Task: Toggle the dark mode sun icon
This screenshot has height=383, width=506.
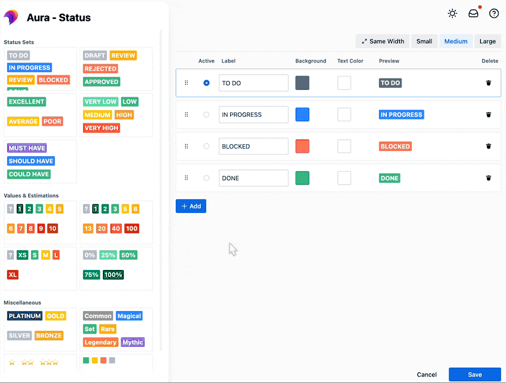Action: point(452,13)
